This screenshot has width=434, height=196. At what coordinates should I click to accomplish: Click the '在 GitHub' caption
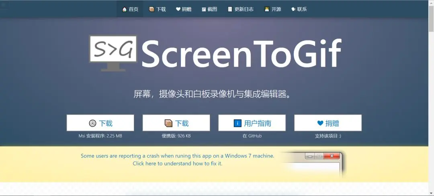pyautogui.click(x=252, y=136)
